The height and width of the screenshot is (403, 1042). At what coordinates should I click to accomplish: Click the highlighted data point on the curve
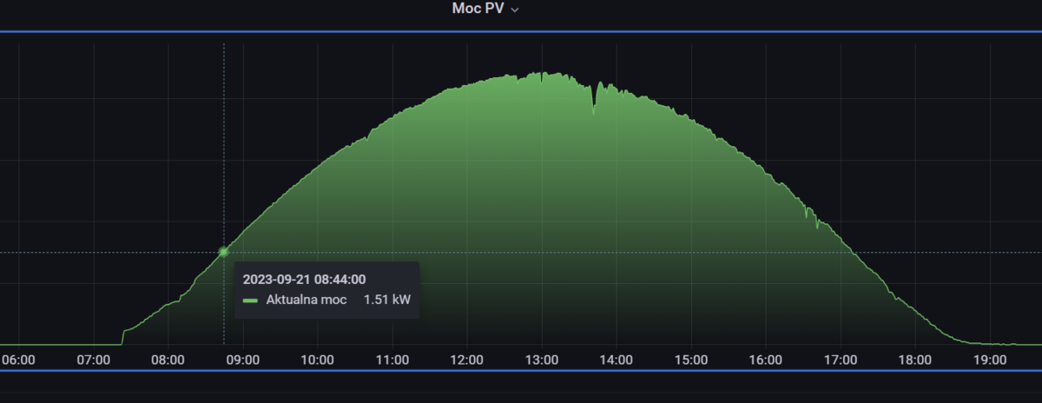224,252
